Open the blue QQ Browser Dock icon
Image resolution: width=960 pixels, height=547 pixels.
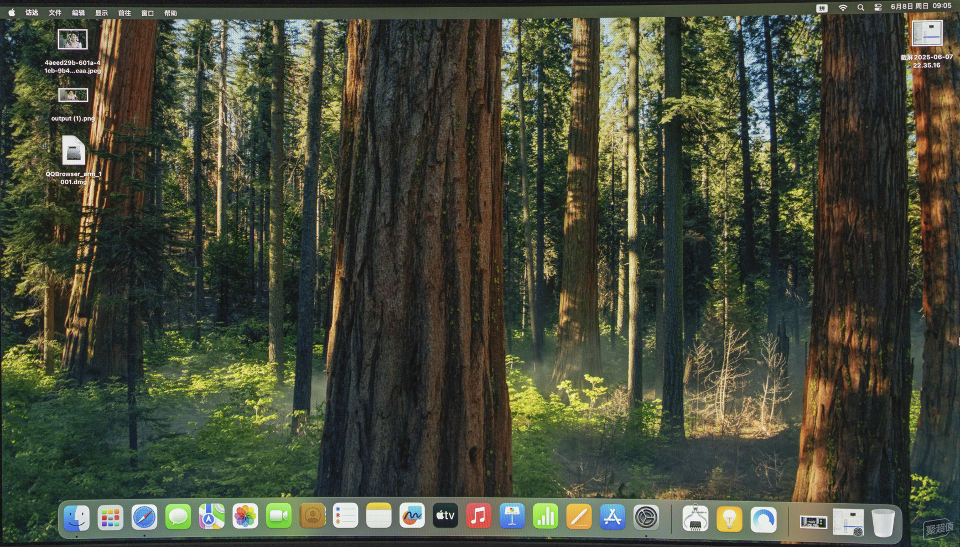click(764, 520)
